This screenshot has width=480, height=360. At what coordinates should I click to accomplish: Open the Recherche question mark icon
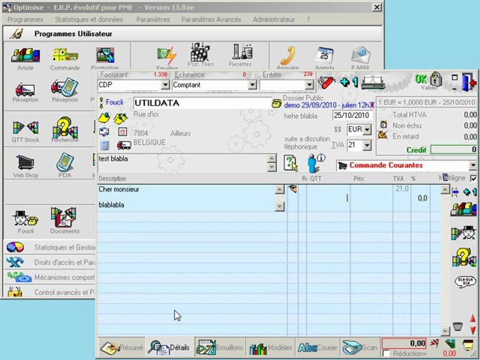click(x=64, y=127)
